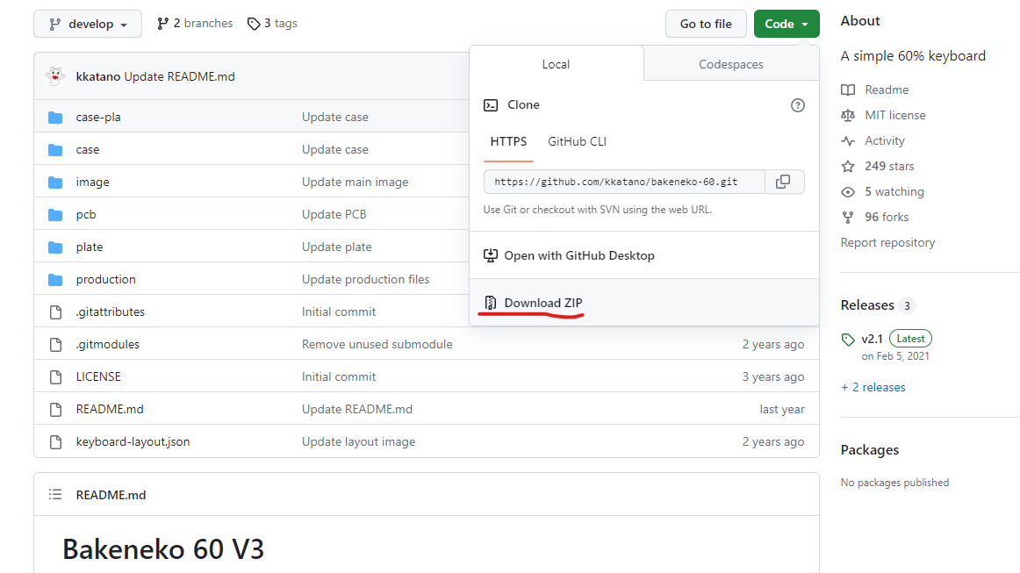Open the case folder name link

tap(88, 149)
